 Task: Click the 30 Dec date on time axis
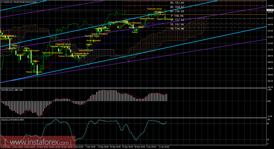[x=140, y=147]
